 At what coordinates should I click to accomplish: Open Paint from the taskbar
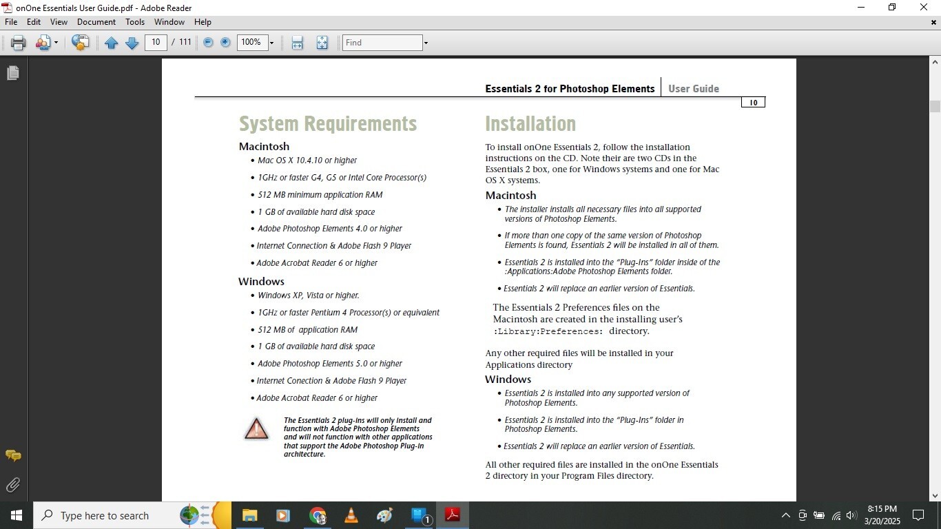(384, 515)
